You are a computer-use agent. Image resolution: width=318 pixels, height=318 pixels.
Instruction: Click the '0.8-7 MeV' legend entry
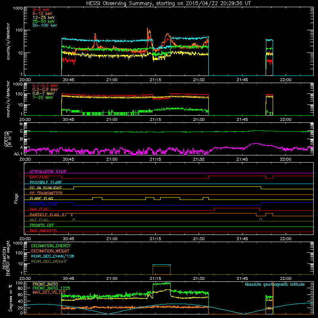(44, 93)
